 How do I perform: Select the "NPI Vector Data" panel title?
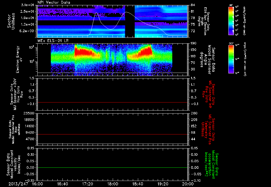[x=54, y=2]
